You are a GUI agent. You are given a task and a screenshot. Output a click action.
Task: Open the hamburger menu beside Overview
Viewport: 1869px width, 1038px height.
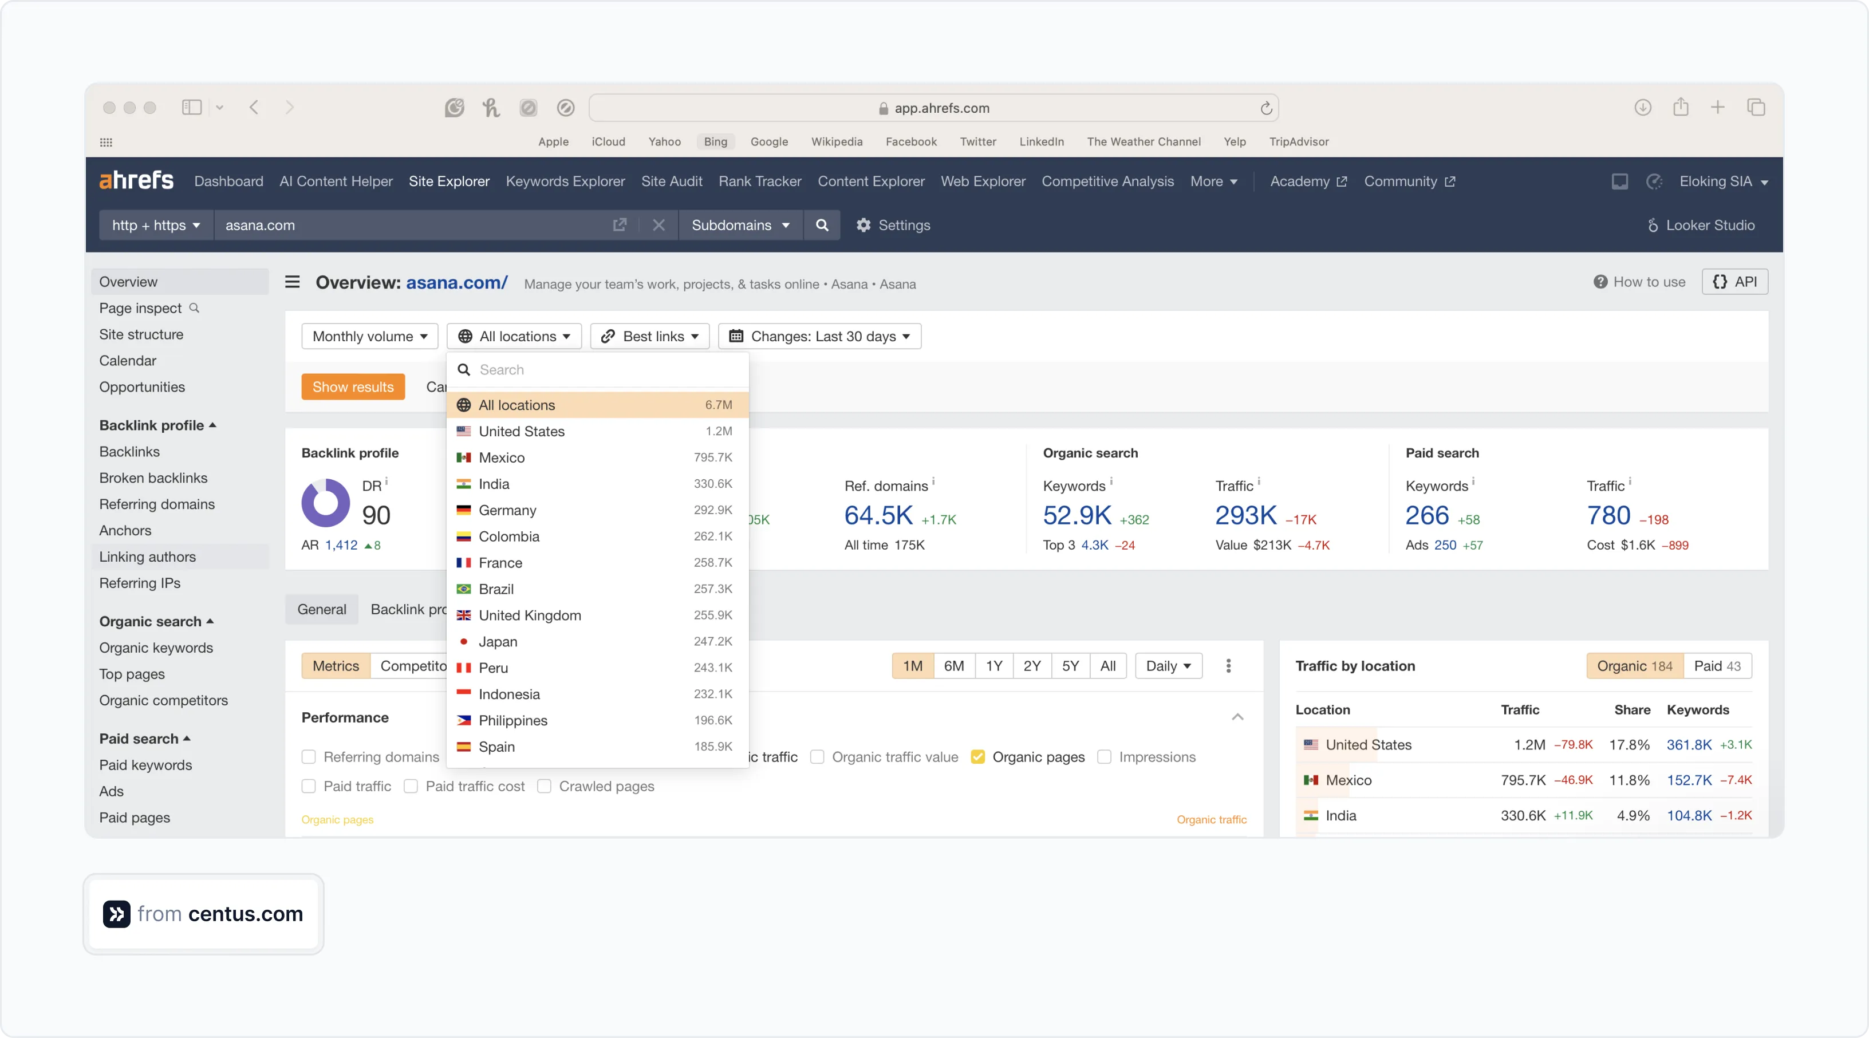(x=293, y=282)
